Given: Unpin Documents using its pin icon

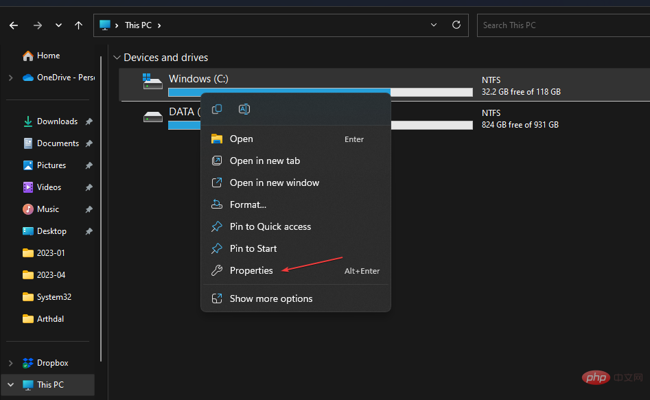Looking at the screenshot, I should tap(89, 143).
